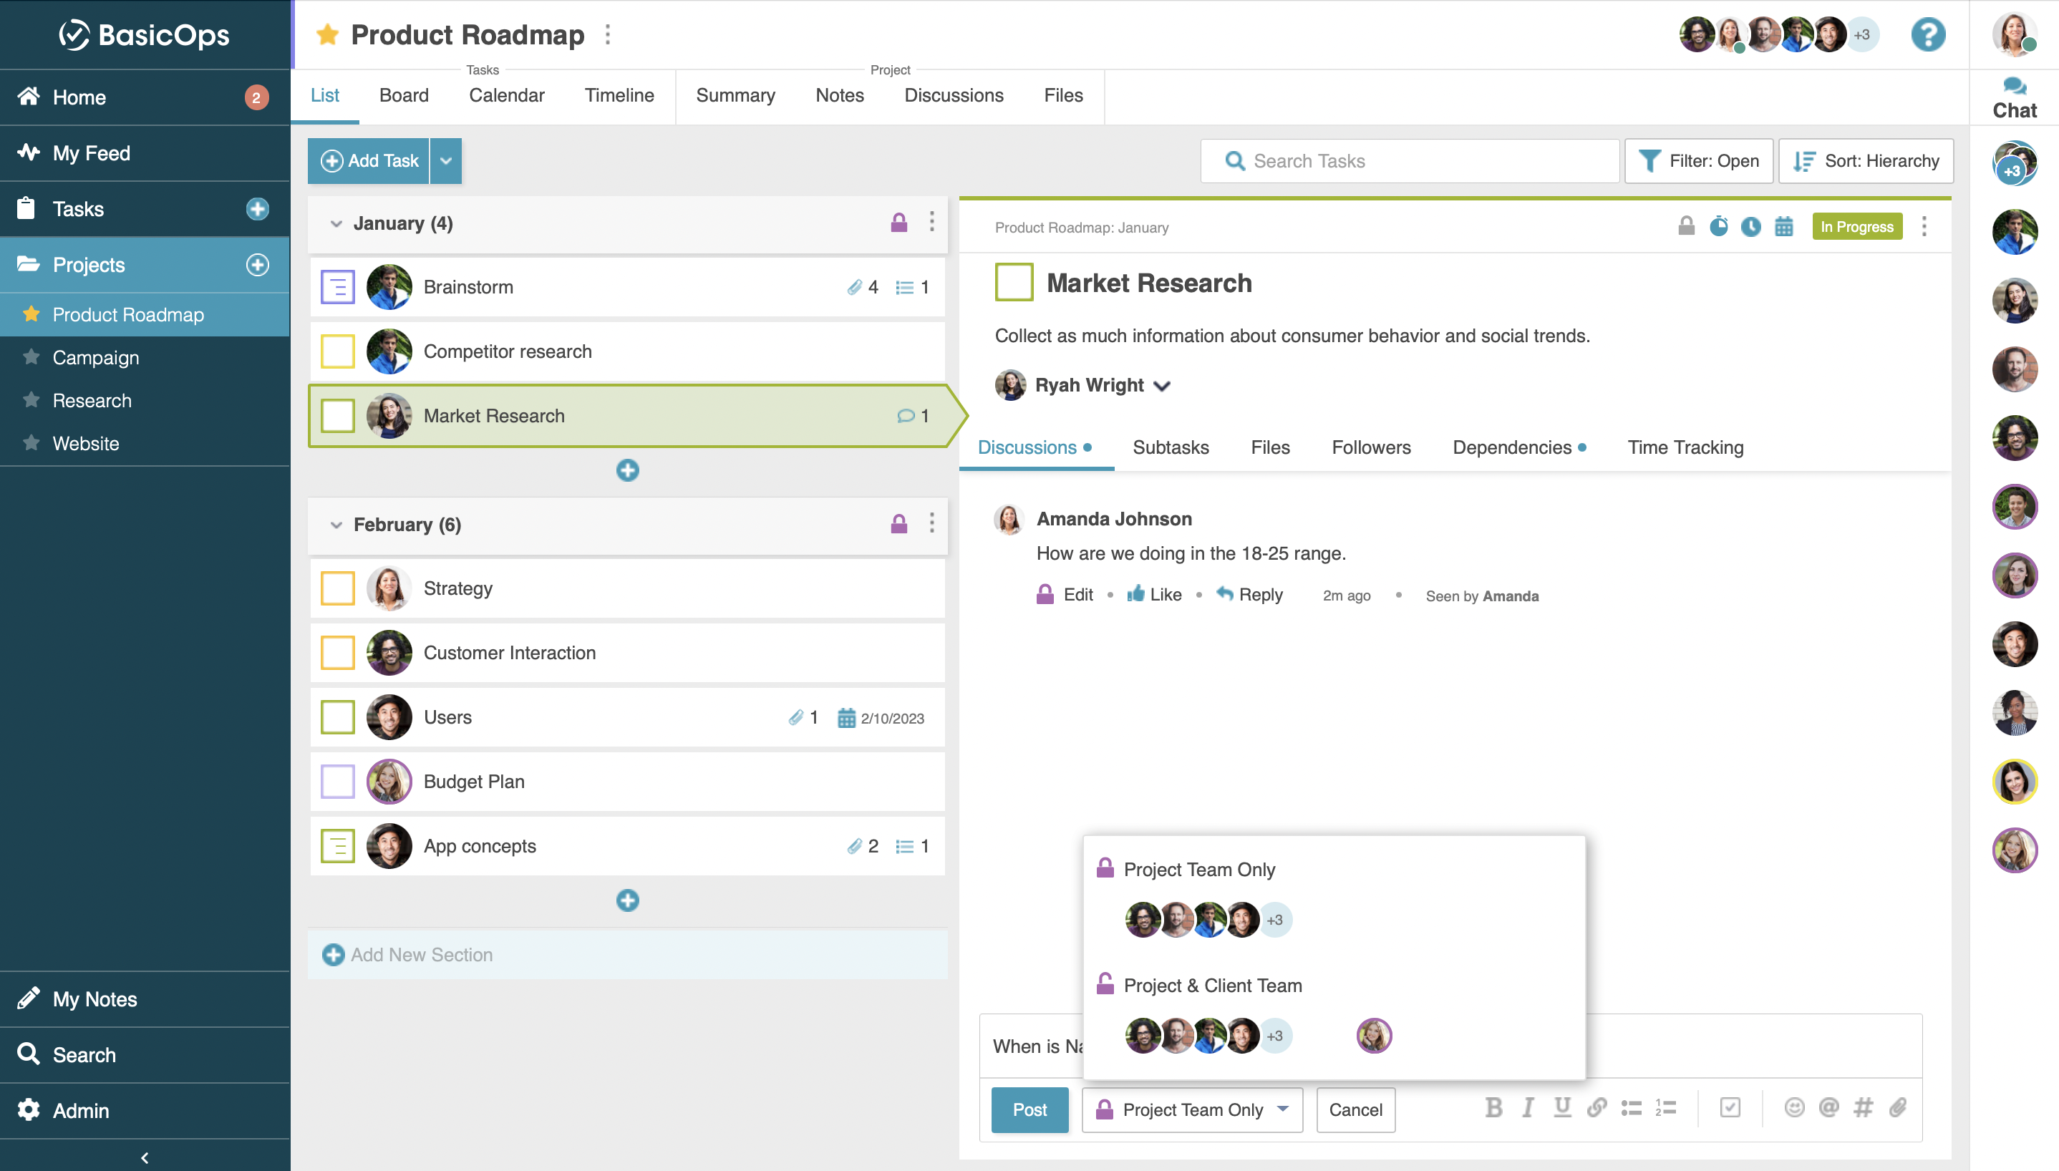Click the plus icon next to Tasks
Viewport: 2059px width, 1171px height.
click(258, 209)
